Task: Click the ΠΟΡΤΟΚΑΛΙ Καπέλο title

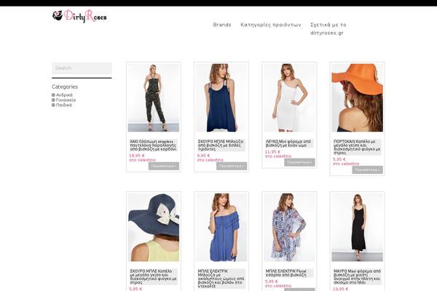Action: click(357, 147)
